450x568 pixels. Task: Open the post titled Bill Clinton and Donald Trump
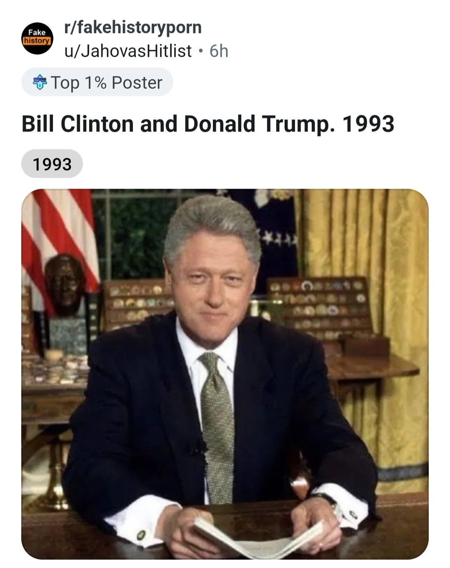click(207, 124)
